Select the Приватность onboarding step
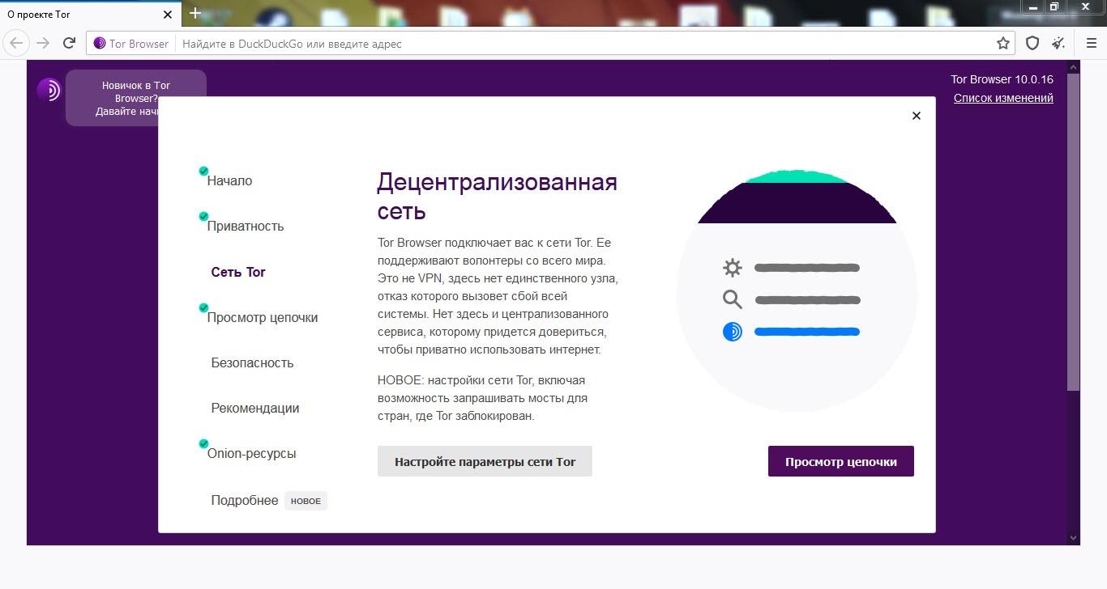Viewport: 1107px width, 589px height. pos(246,227)
